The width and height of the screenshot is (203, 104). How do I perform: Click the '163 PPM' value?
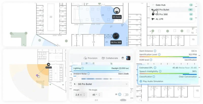(x=193, y=54)
